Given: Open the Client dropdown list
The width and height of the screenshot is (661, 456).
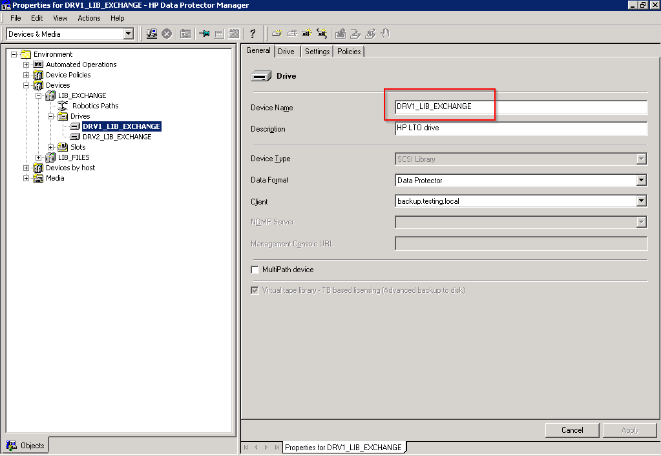Looking at the screenshot, I should [641, 201].
